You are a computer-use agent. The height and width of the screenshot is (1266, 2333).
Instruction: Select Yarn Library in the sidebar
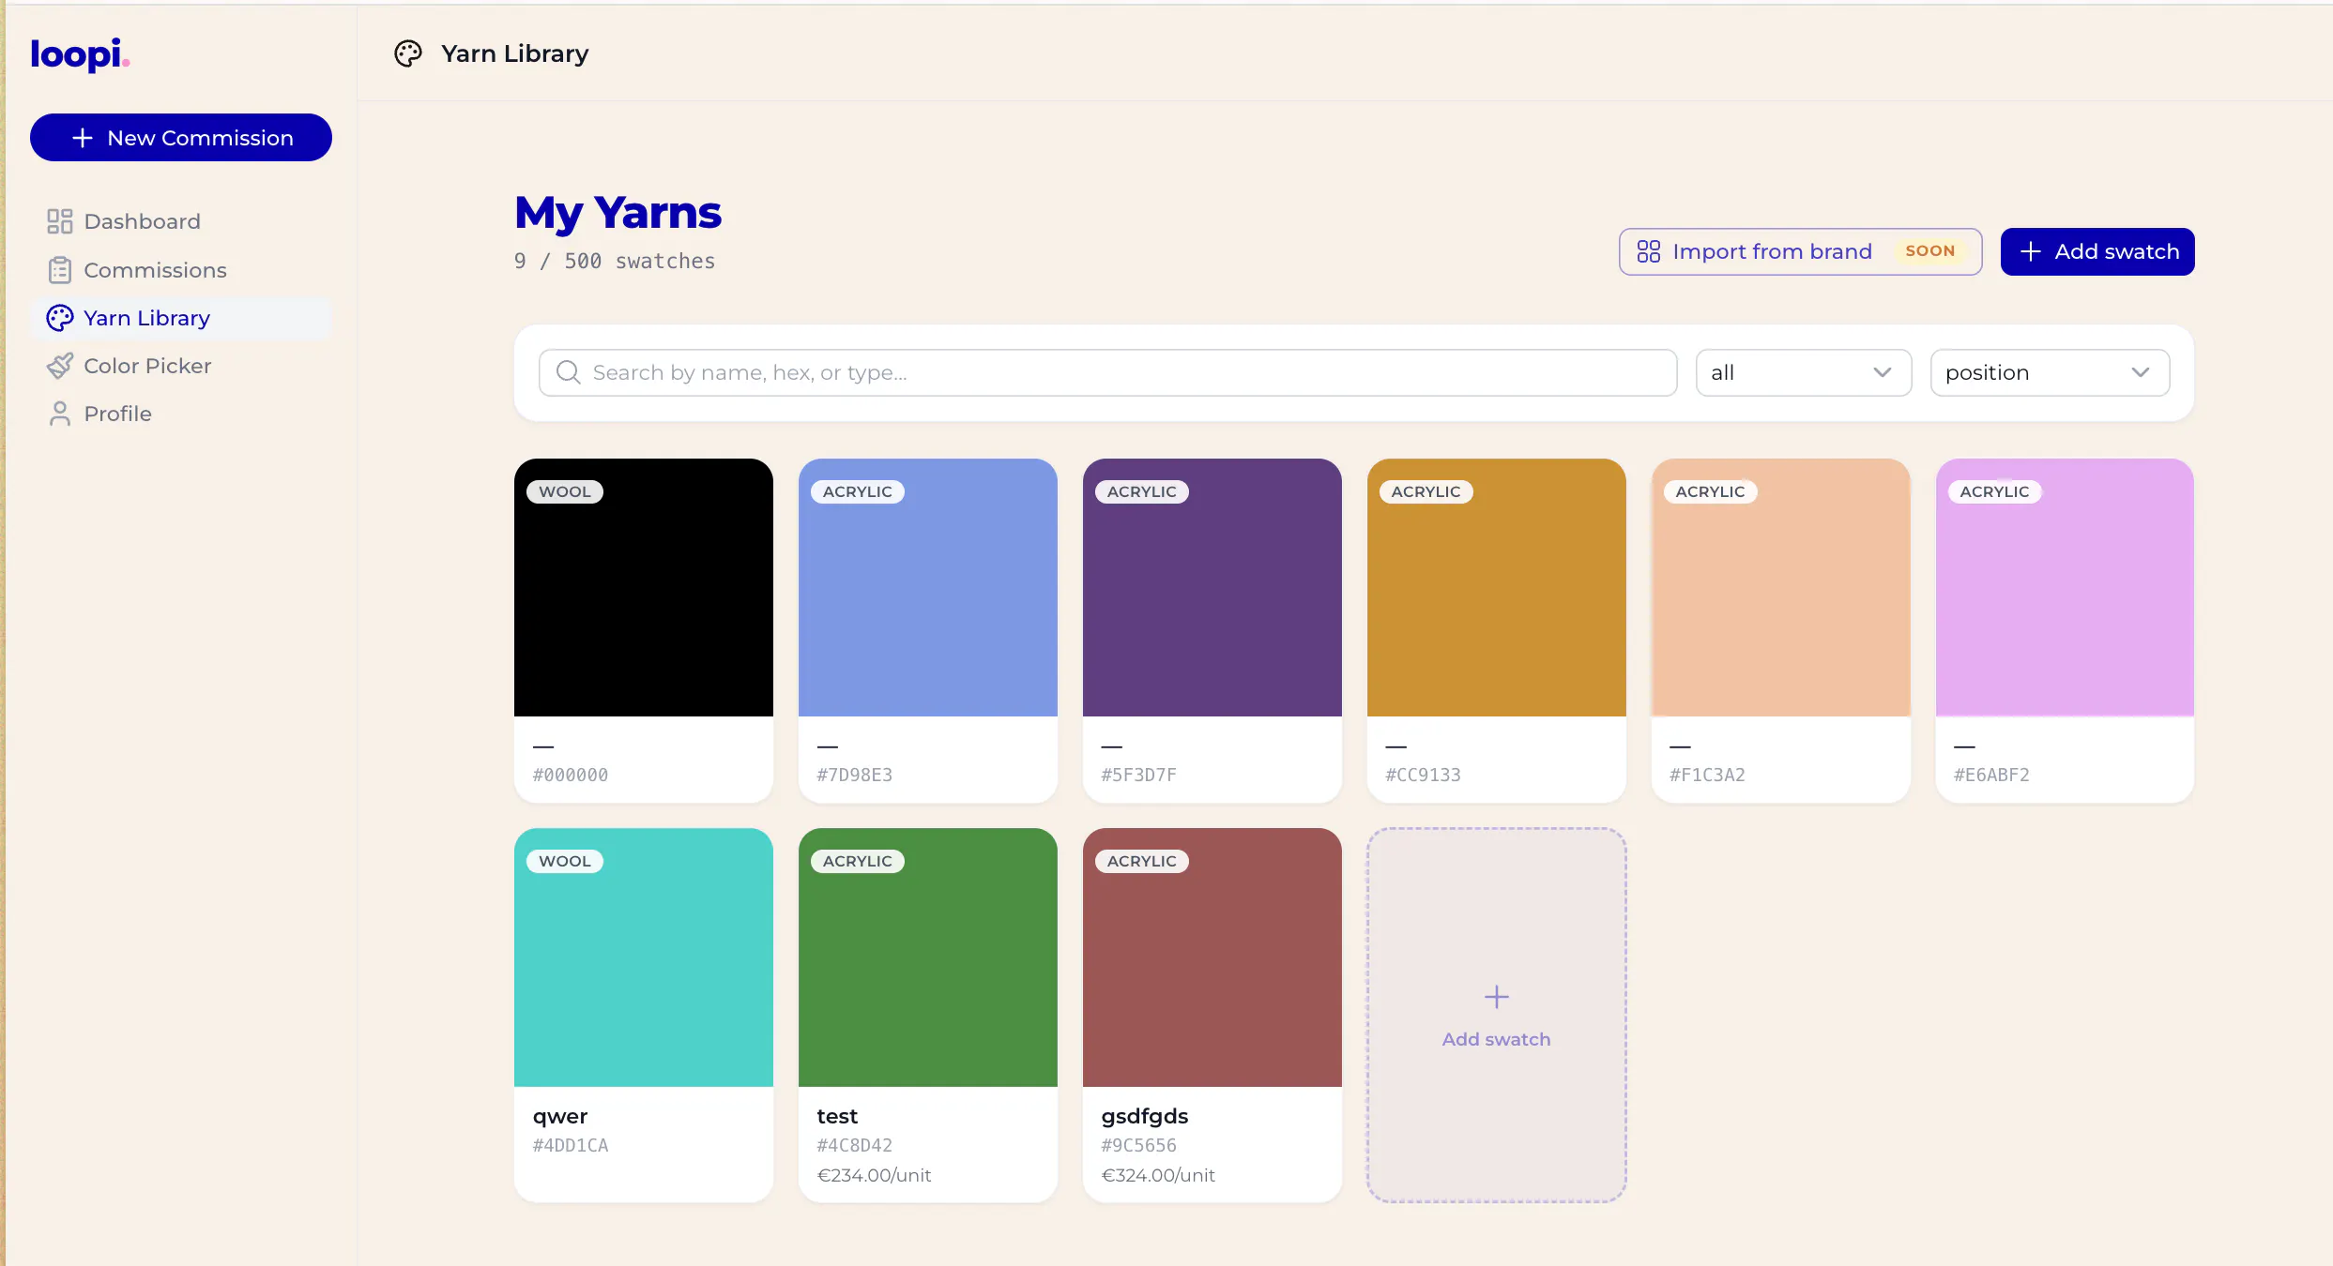tap(180, 318)
